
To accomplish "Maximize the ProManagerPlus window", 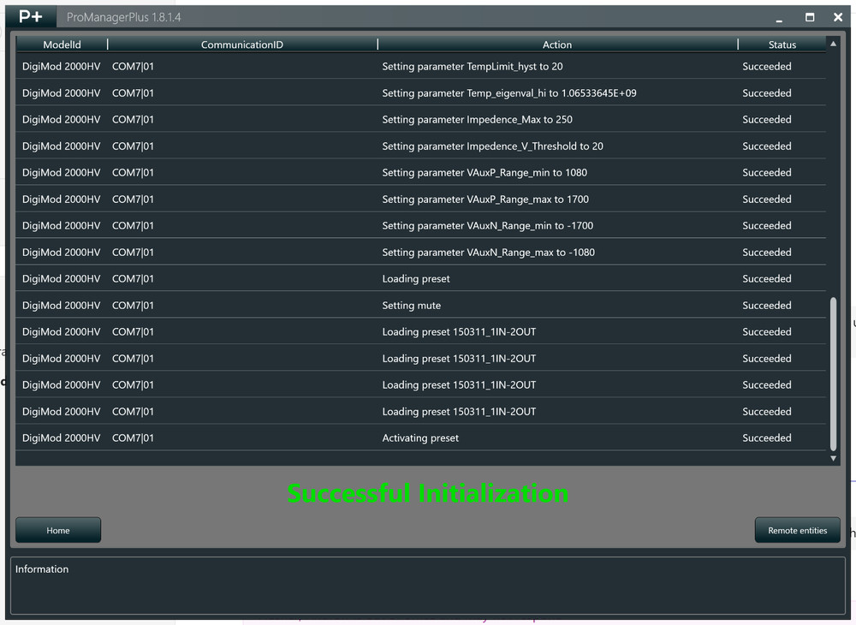I will click(810, 17).
